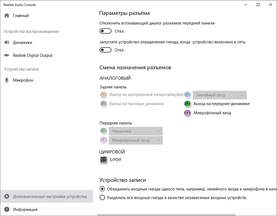The image size is (277, 216).
Task: Open the Информация page
Action: [x=25, y=209]
